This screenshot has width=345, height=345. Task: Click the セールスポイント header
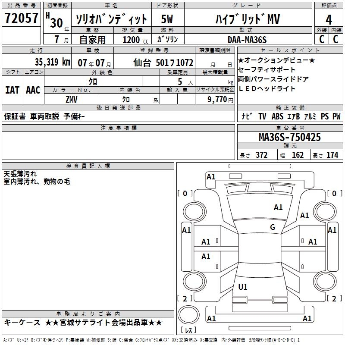coord(290,50)
